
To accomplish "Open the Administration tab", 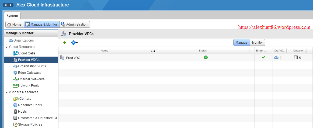I will (x=74, y=25).
